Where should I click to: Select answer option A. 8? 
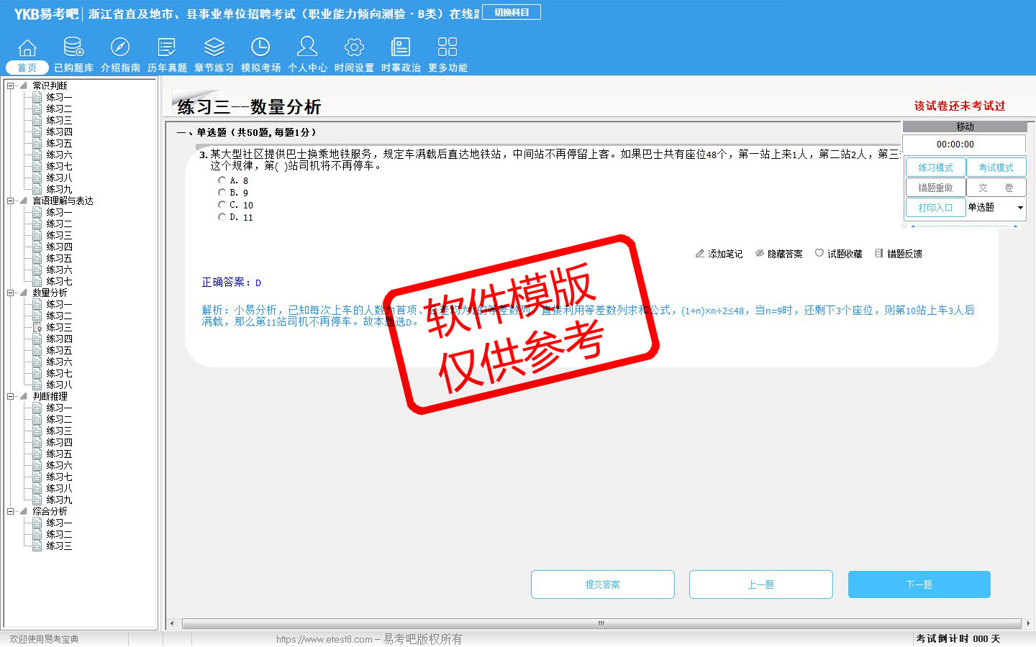click(x=222, y=180)
